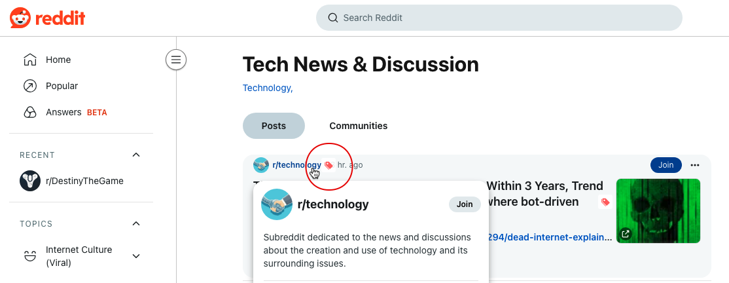Screen dimensions: 729x283
Task: Click the Answers BETA icon
Action: [x=30, y=112]
